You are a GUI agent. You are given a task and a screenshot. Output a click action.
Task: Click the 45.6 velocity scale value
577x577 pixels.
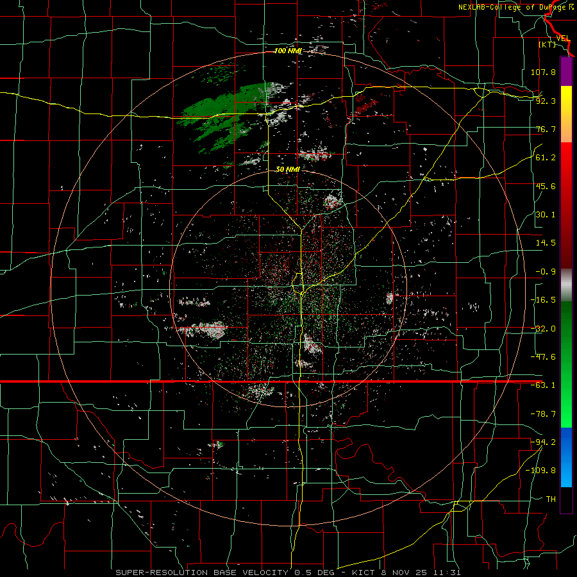pyautogui.click(x=546, y=186)
